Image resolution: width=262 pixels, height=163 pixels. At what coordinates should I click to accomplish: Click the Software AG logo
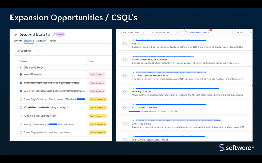tap(236, 148)
